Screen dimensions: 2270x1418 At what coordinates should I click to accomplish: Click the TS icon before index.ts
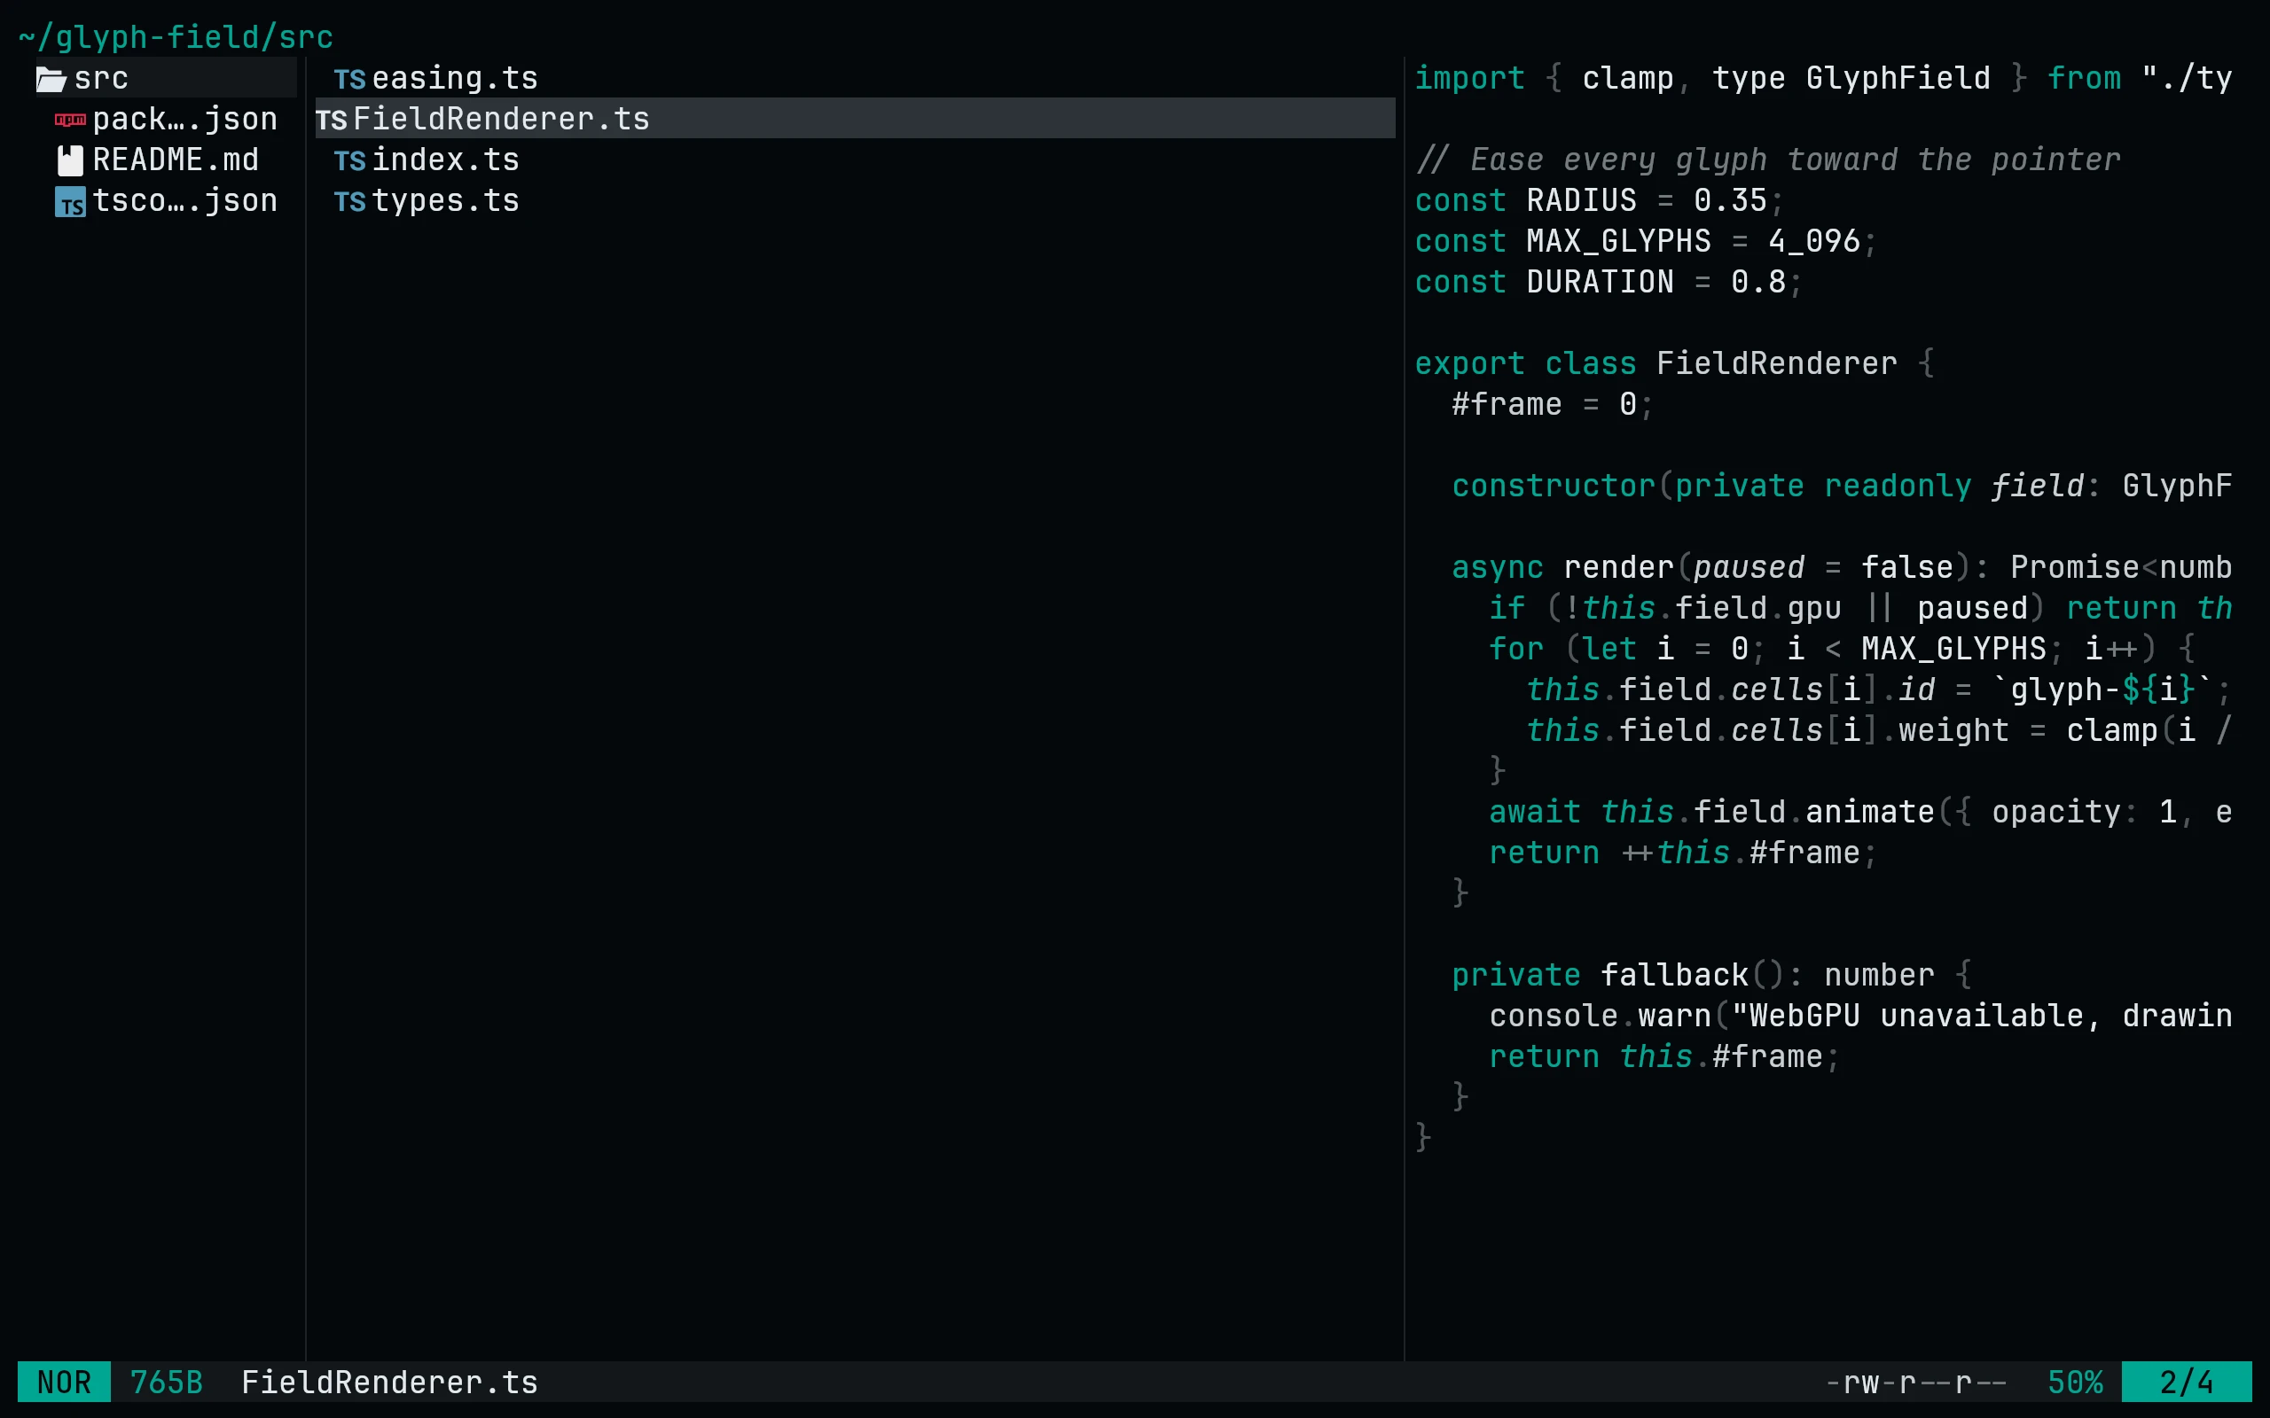coord(350,161)
